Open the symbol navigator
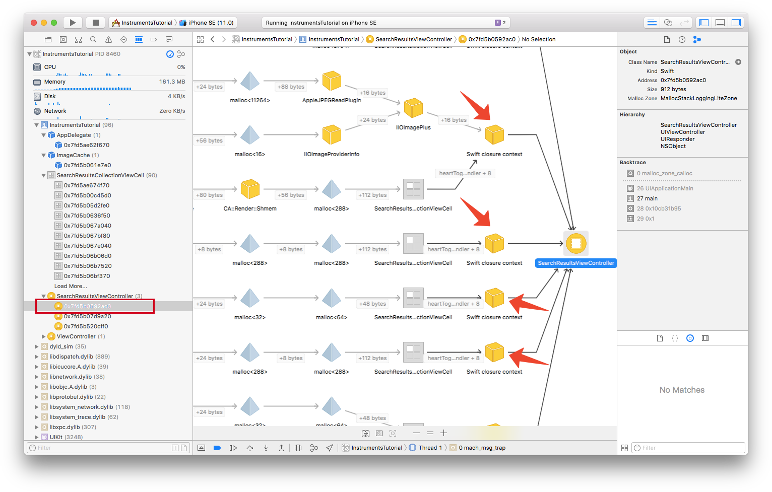772x492 pixels. [x=78, y=39]
